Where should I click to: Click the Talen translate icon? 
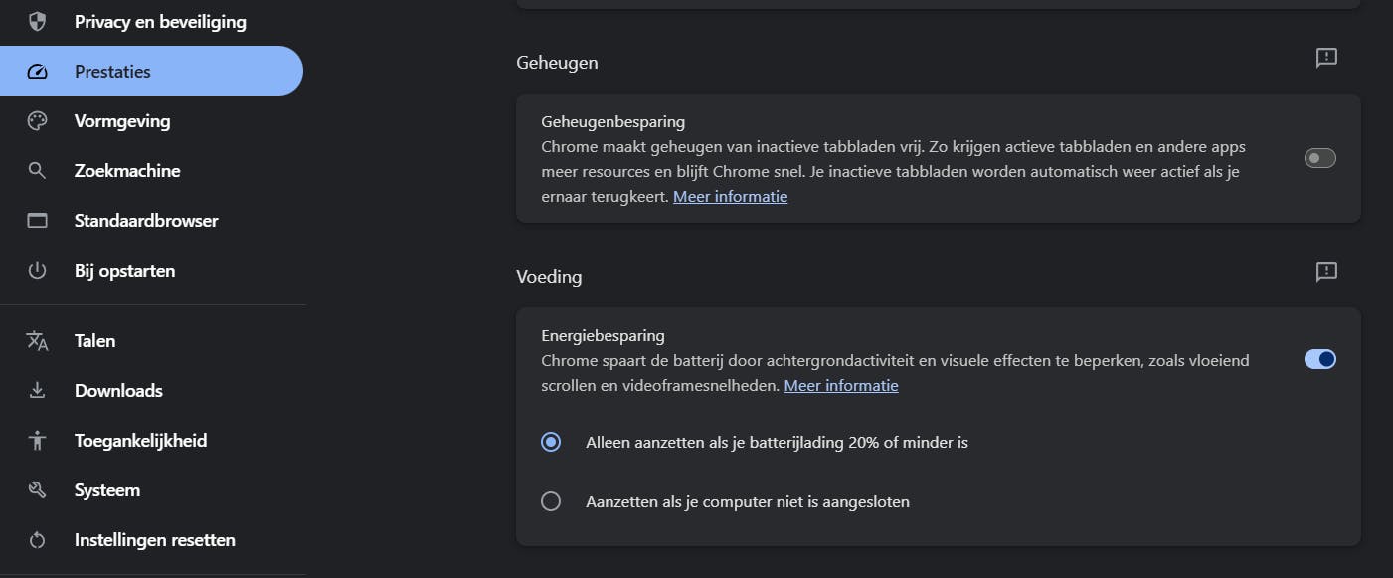point(37,341)
